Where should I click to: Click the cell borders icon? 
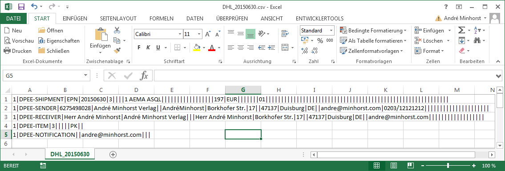tap(178, 48)
